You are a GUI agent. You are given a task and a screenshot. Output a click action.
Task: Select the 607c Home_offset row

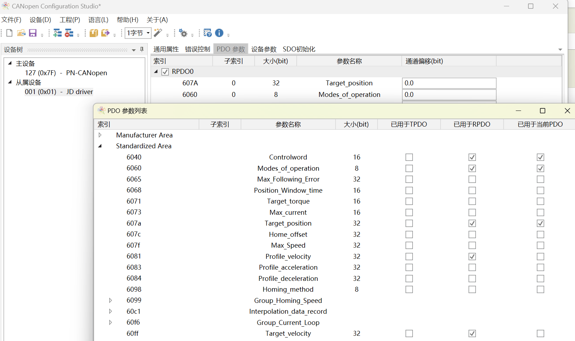pos(334,234)
